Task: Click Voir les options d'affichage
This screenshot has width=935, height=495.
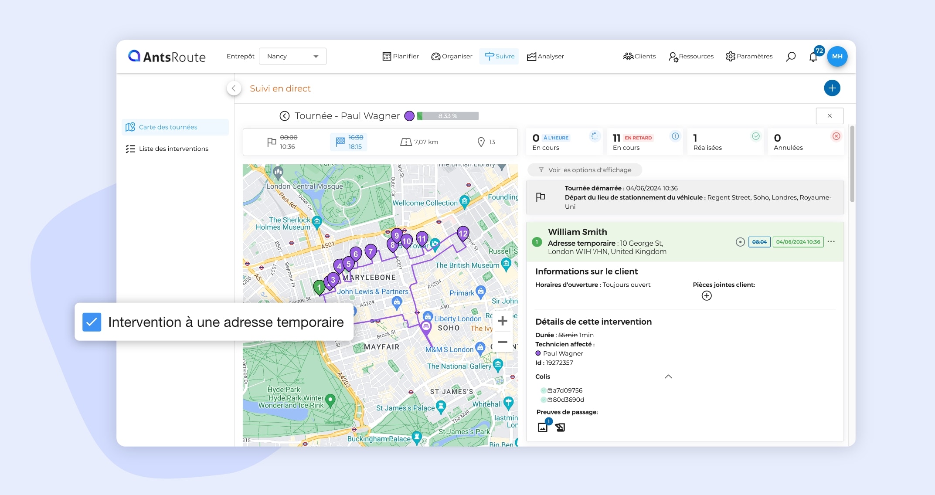Action: (x=585, y=170)
